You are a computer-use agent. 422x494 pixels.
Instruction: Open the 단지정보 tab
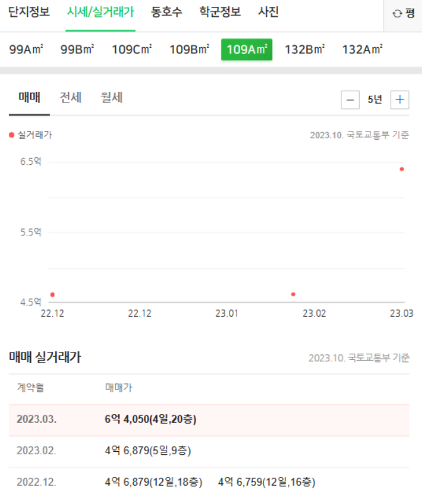click(29, 12)
